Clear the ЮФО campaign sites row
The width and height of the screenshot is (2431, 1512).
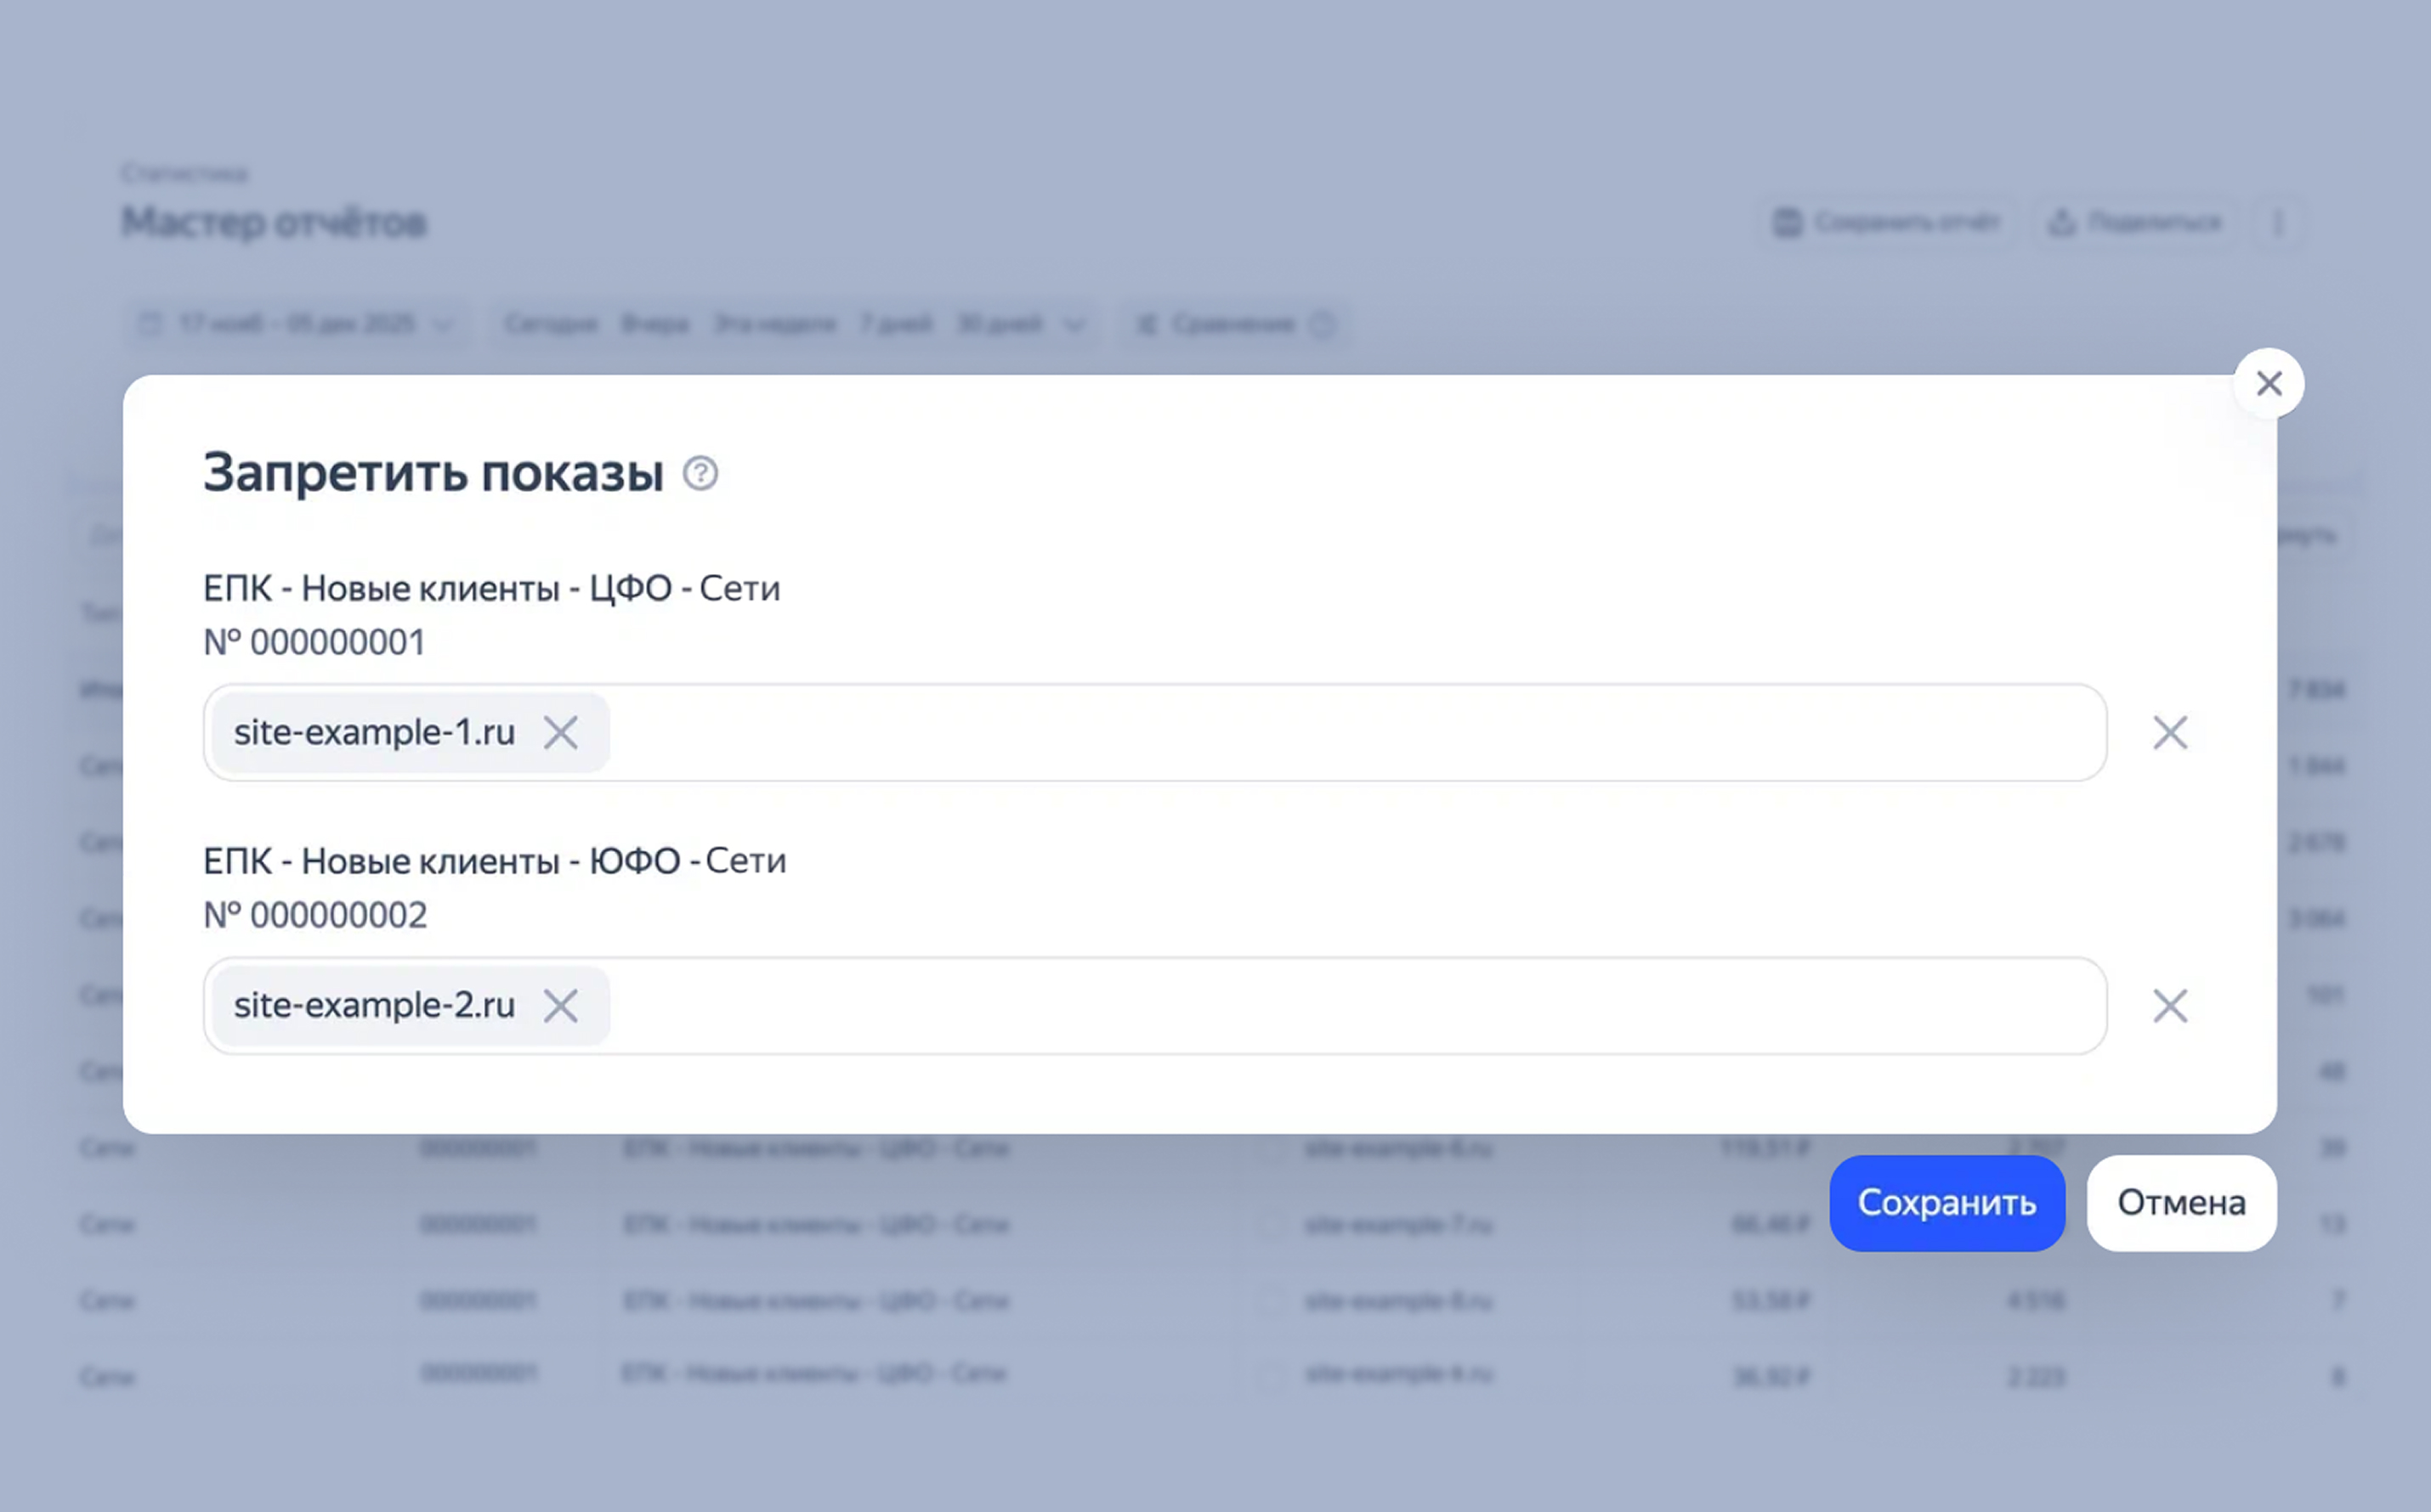coord(2169,1006)
